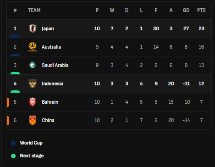Select the Bahrain team name
The width and height of the screenshot is (215, 167).
[50, 102]
